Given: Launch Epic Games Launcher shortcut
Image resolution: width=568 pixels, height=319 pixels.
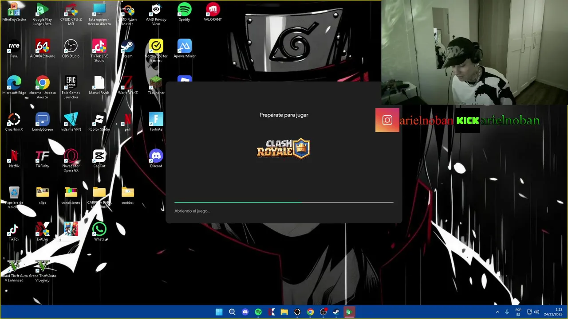Looking at the screenshot, I should [x=71, y=88].
